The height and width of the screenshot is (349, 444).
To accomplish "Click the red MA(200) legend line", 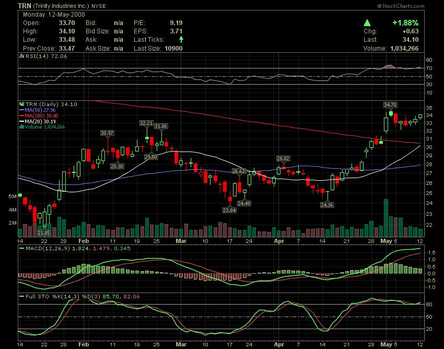I will tap(21, 115).
